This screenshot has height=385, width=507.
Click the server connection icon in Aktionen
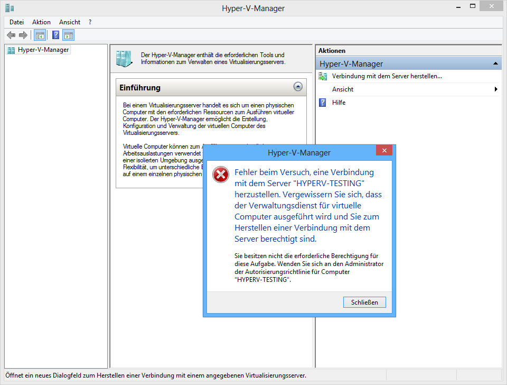click(x=323, y=76)
